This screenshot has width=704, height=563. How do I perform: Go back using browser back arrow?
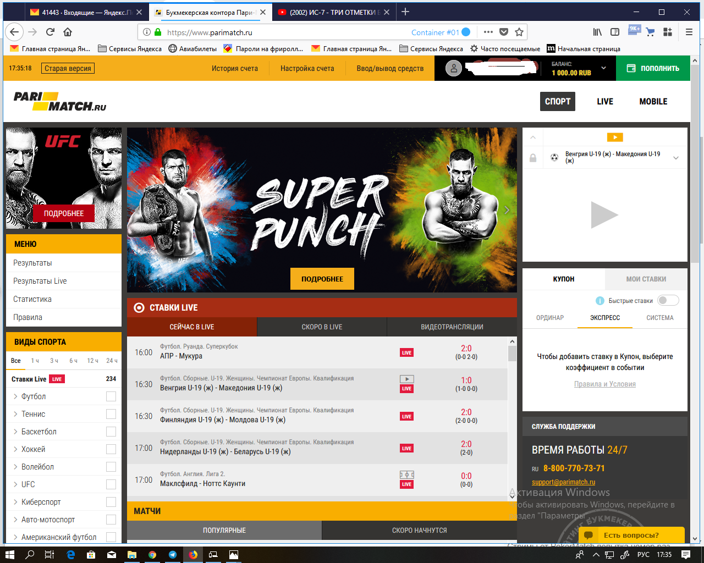click(14, 32)
